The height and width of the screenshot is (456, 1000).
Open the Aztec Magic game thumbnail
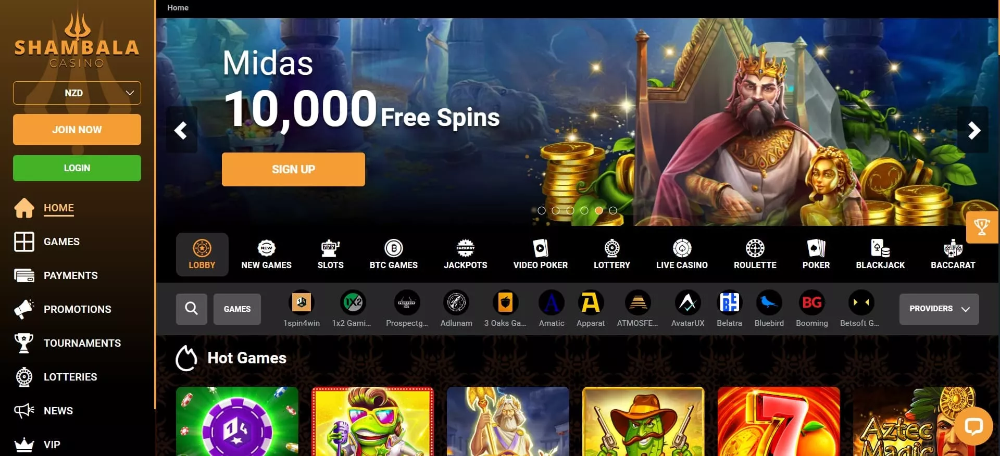tap(914, 421)
